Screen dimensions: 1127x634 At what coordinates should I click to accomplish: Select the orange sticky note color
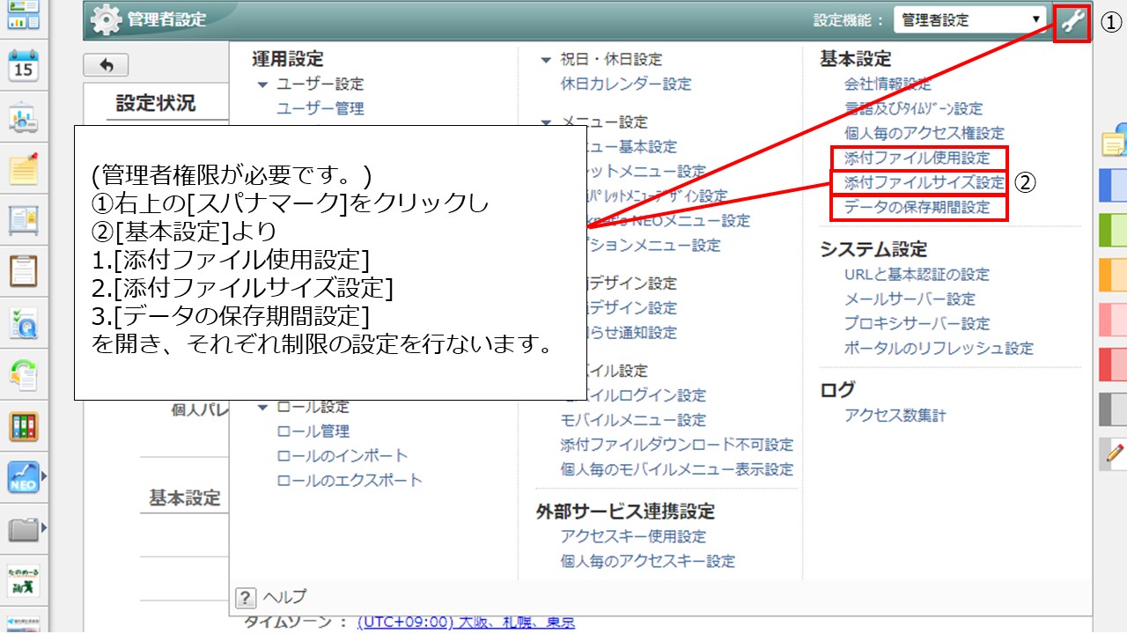click(x=1114, y=275)
